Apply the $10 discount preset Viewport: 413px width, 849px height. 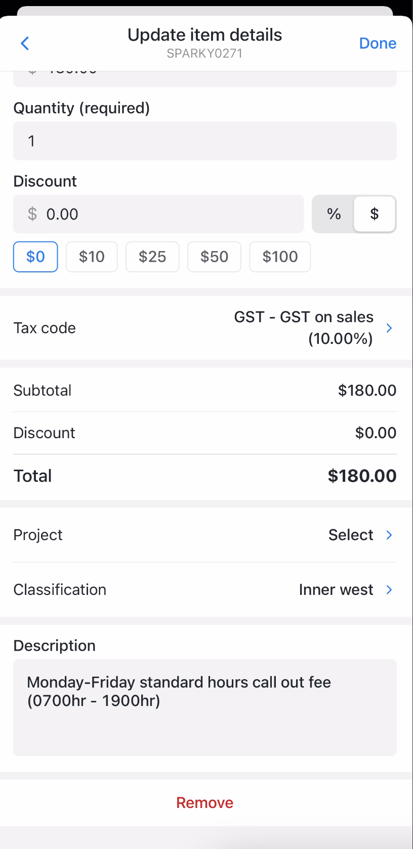coord(91,257)
